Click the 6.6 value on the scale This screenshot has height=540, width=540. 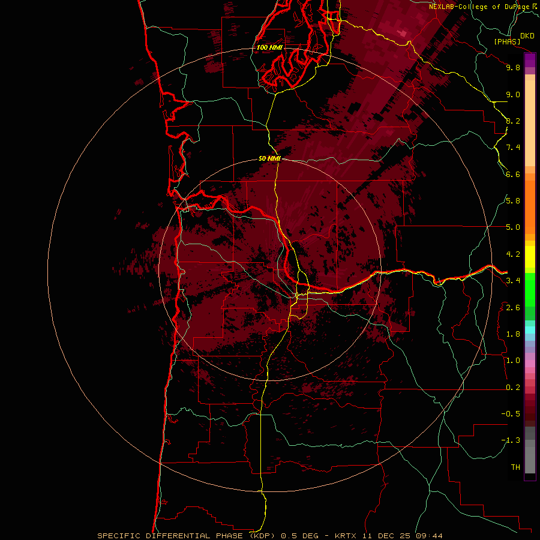click(x=513, y=175)
